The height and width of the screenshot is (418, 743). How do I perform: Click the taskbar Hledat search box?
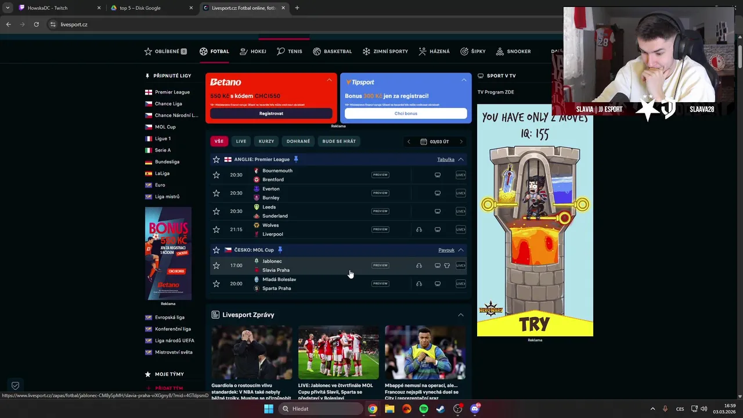(320, 409)
